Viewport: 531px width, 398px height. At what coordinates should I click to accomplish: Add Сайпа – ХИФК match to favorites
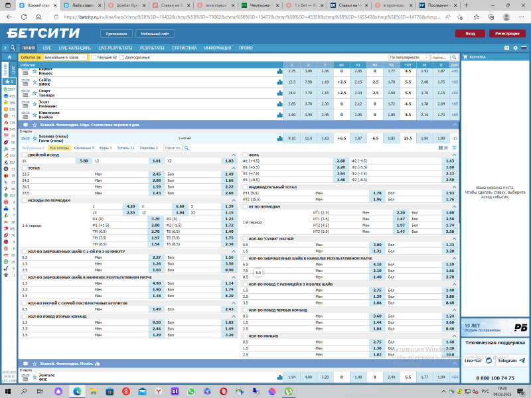pos(35,82)
